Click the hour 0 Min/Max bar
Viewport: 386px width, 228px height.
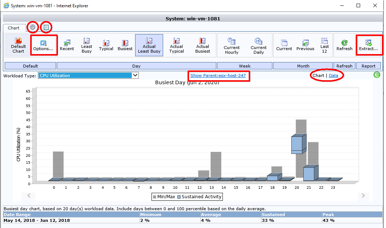58,165
